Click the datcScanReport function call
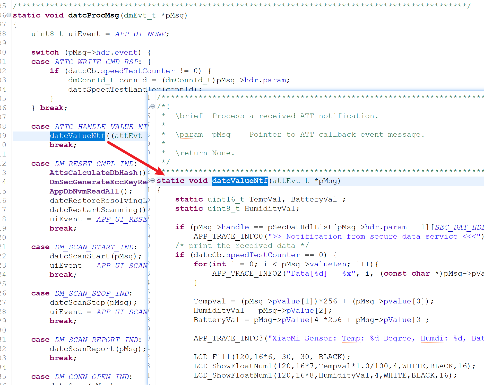 pyautogui.click(x=82, y=349)
